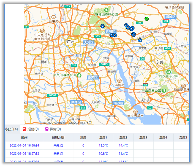Screen dimensions: 194x166
Task: Click the 13.5°C temperature cell
Action: coord(103,146)
